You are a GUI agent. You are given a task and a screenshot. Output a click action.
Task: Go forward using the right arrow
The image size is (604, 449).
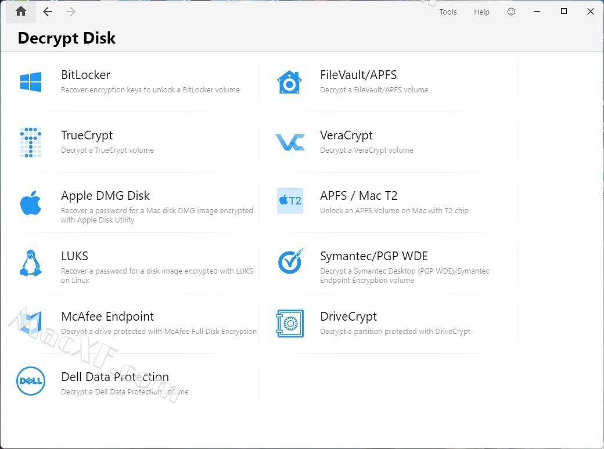(70, 12)
